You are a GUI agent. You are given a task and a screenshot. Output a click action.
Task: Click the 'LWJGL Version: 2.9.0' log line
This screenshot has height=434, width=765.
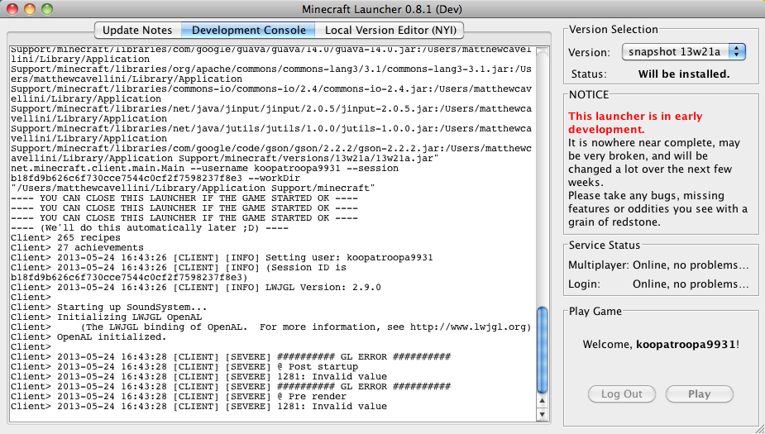(x=196, y=287)
